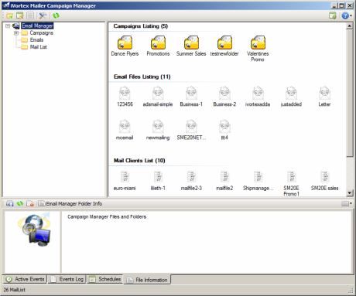Viewport: 356px width, 296px height.
Task: Select the Business-1 email file
Action: pyautogui.click(x=191, y=97)
